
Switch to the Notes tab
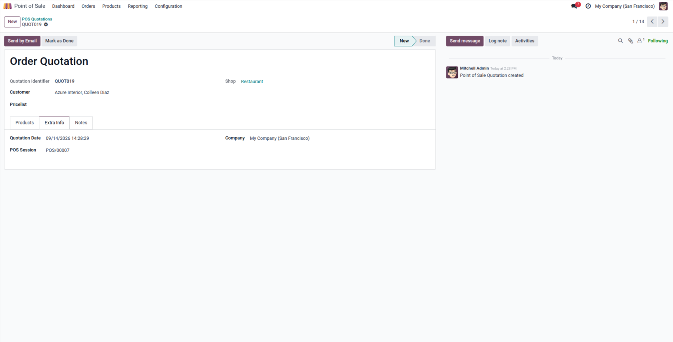point(81,123)
